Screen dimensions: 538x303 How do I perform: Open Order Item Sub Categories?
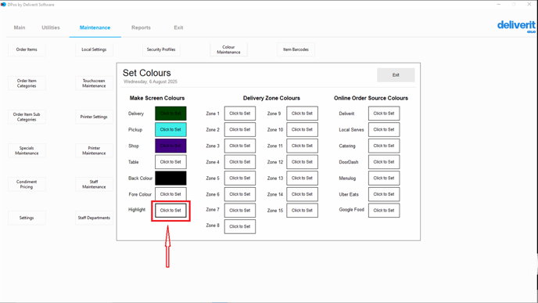pos(27,117)
